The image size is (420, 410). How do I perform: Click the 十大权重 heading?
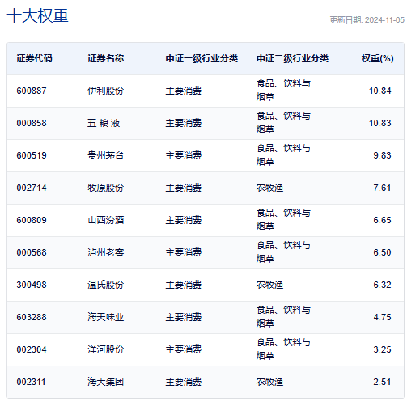[37, 15]
